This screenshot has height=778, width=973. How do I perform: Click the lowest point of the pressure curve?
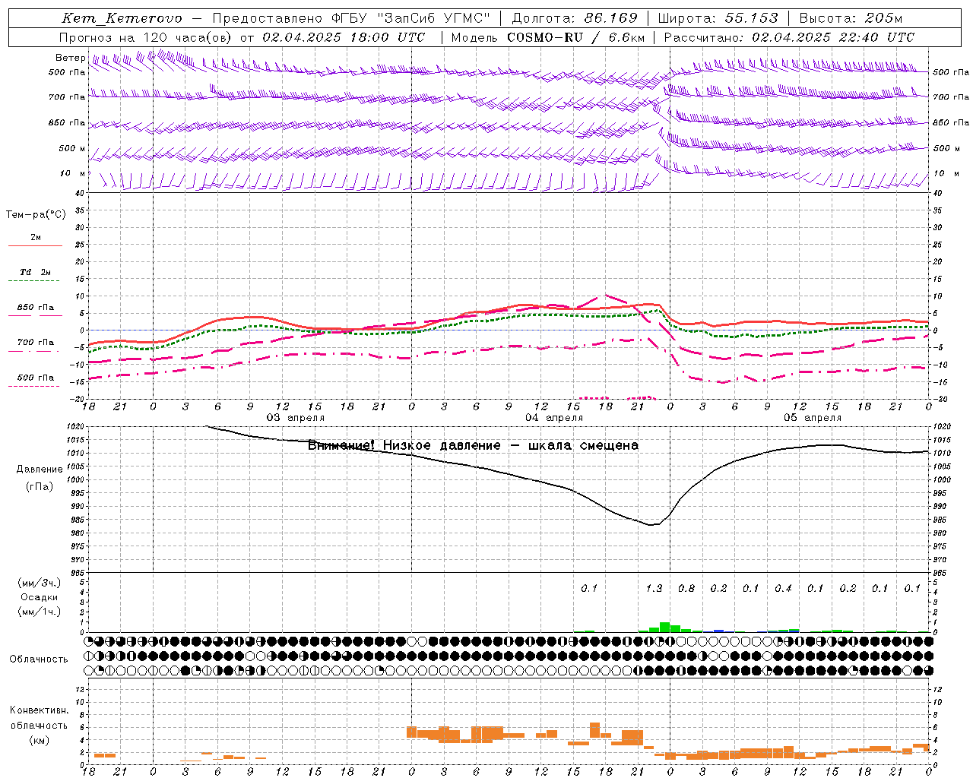[x=651, y=524]
